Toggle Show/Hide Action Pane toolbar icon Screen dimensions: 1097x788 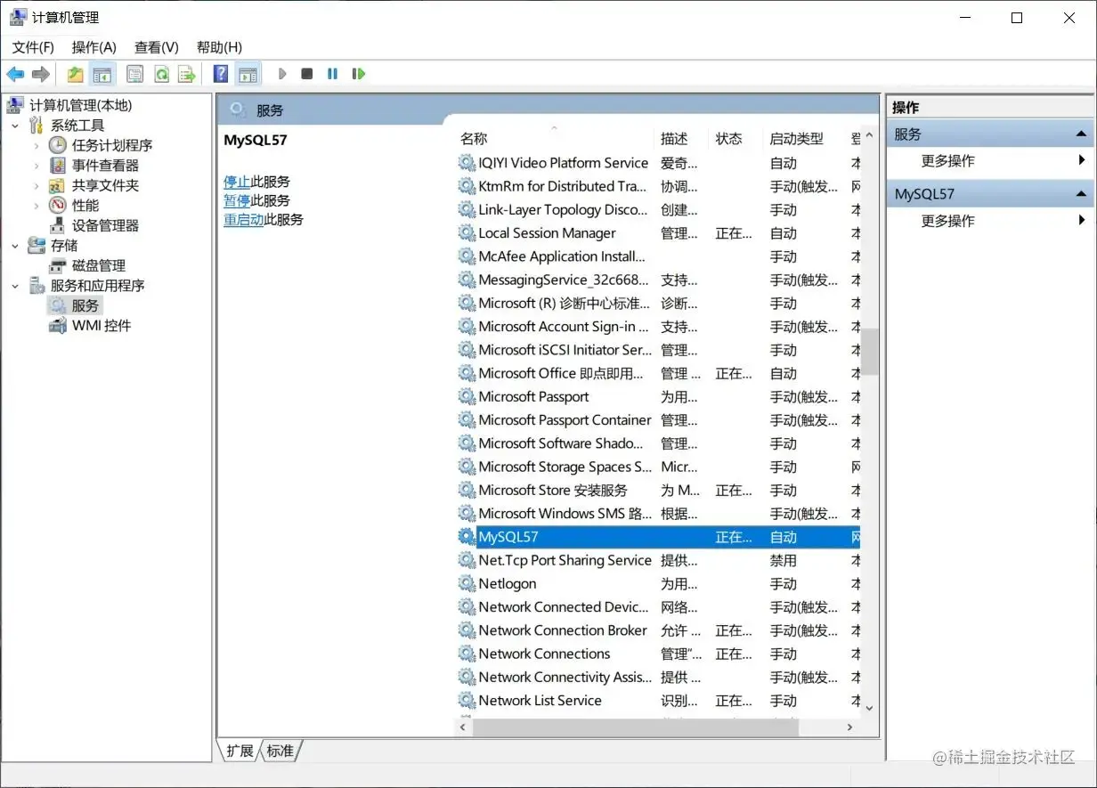point(248,74)
